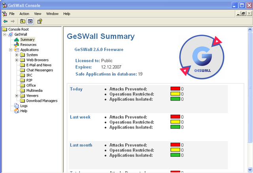Expand the Web Browsers folder node
Viewport: 253px width, 173px height.
tap(17, 60)
